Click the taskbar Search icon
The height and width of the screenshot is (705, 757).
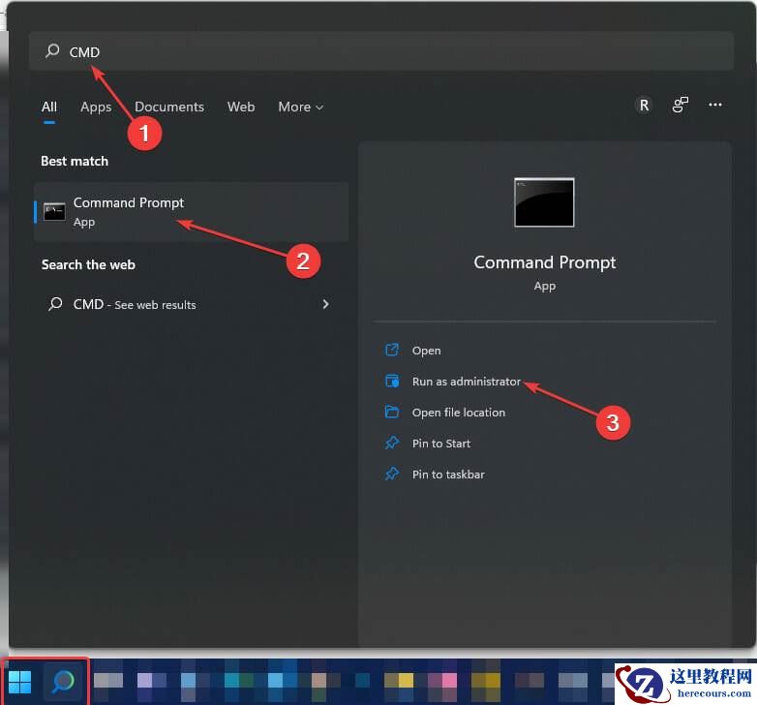(63, 682)
